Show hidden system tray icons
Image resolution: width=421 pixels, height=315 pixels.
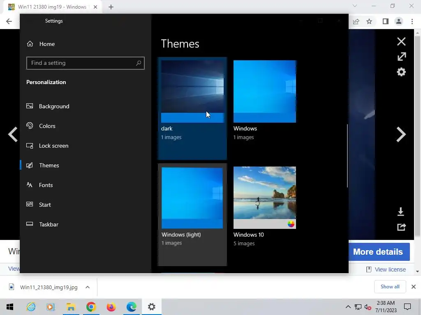tap(348, 307)
